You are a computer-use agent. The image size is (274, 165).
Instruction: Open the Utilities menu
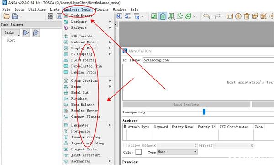point(37,9)
